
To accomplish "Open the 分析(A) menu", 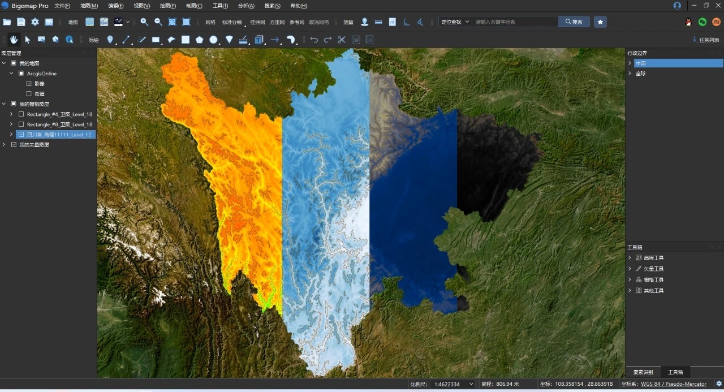I will (x=246, y=6).
